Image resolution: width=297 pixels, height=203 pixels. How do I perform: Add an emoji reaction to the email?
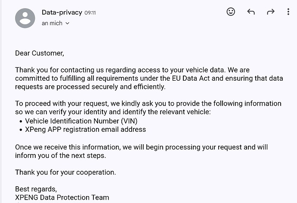click(x=231, y=12)
